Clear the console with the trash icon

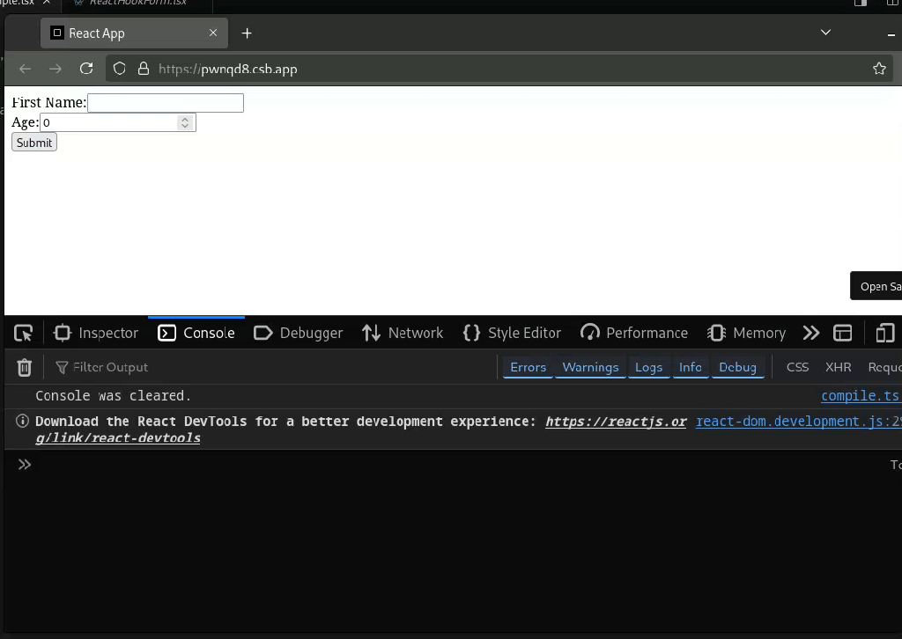point(24,367)
